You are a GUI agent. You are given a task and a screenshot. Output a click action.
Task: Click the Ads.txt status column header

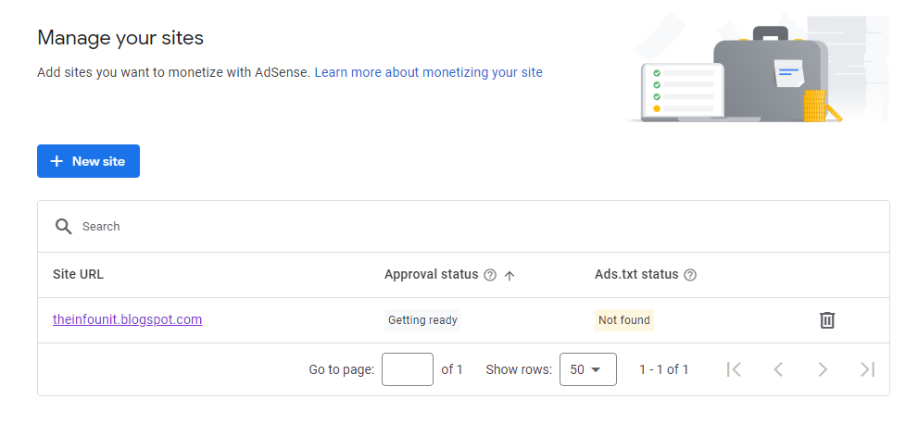[636, 275]
